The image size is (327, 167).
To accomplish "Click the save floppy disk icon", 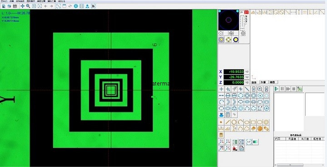I will coord(15,6).
